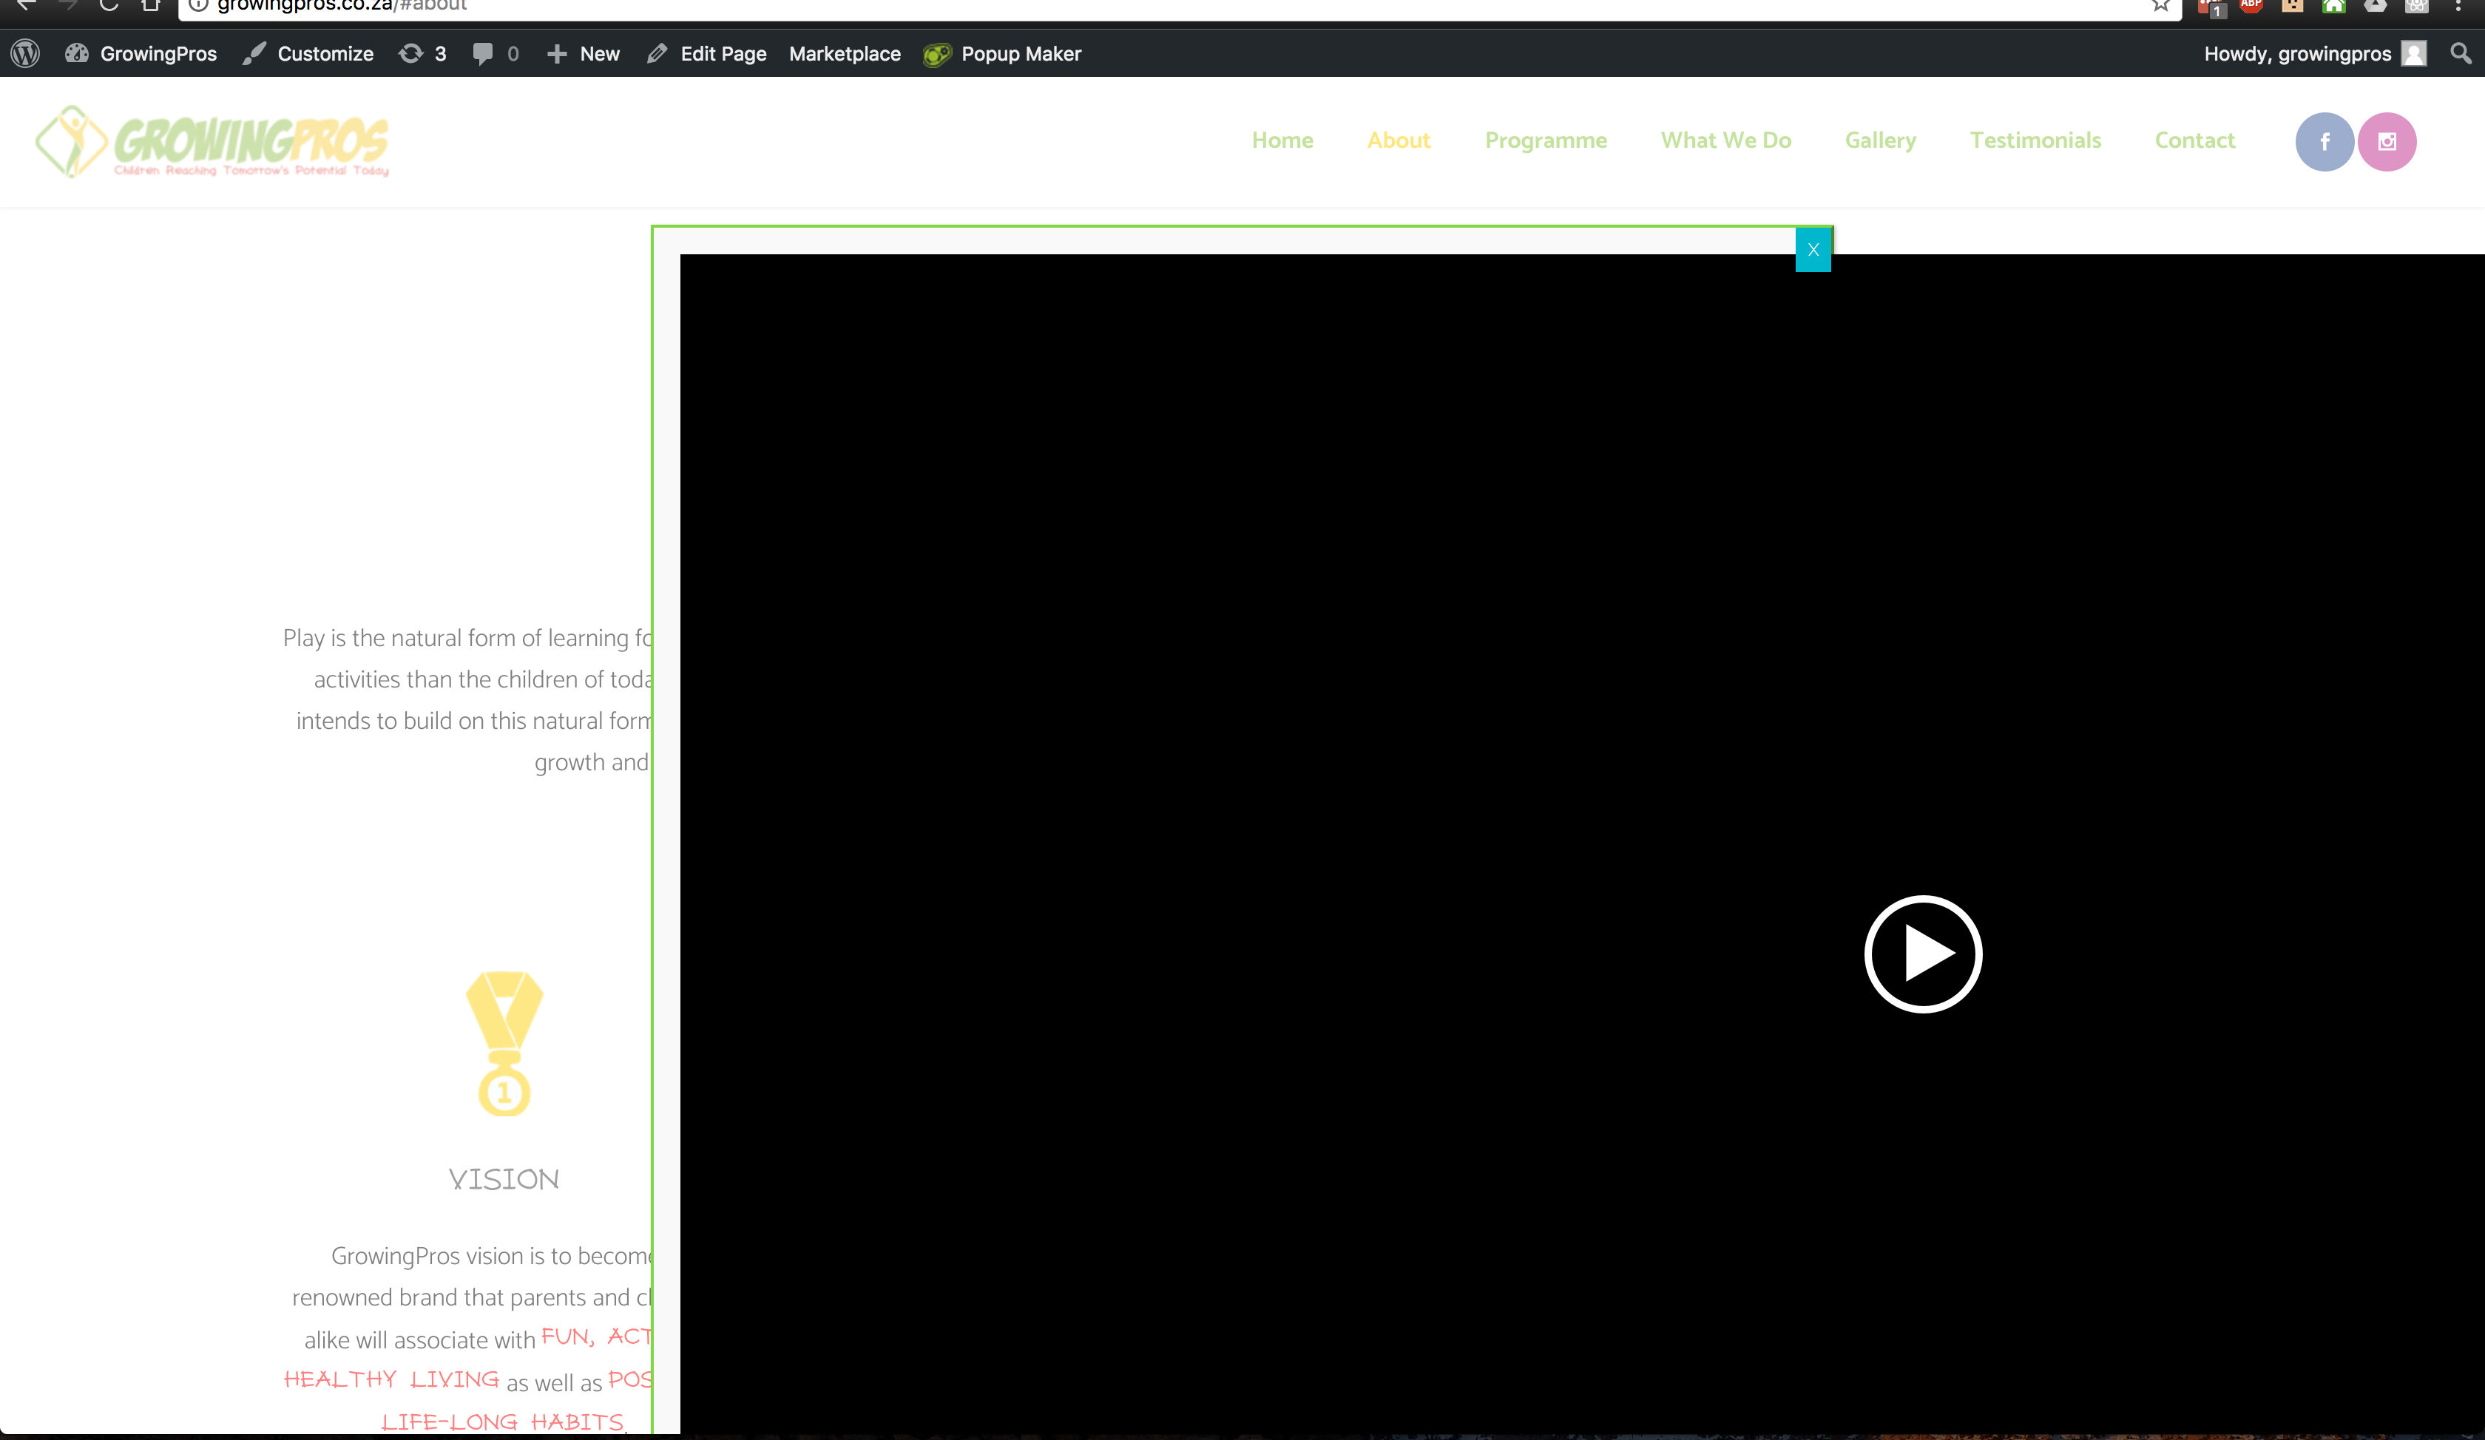Click the site info icon in address bar
The image size is (2485, 1440).
(198, 5)
